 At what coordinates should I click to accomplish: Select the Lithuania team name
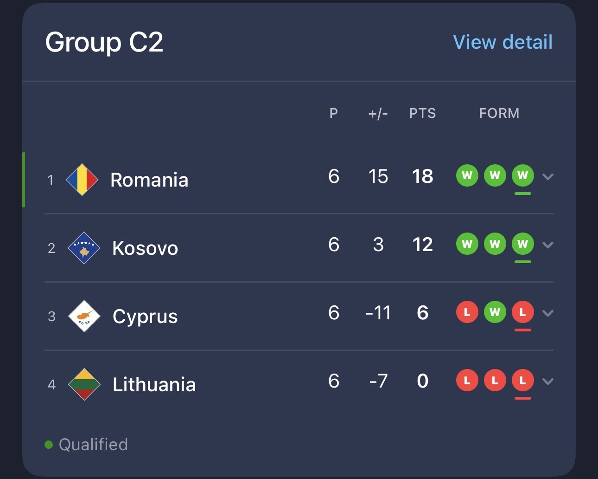154,385
